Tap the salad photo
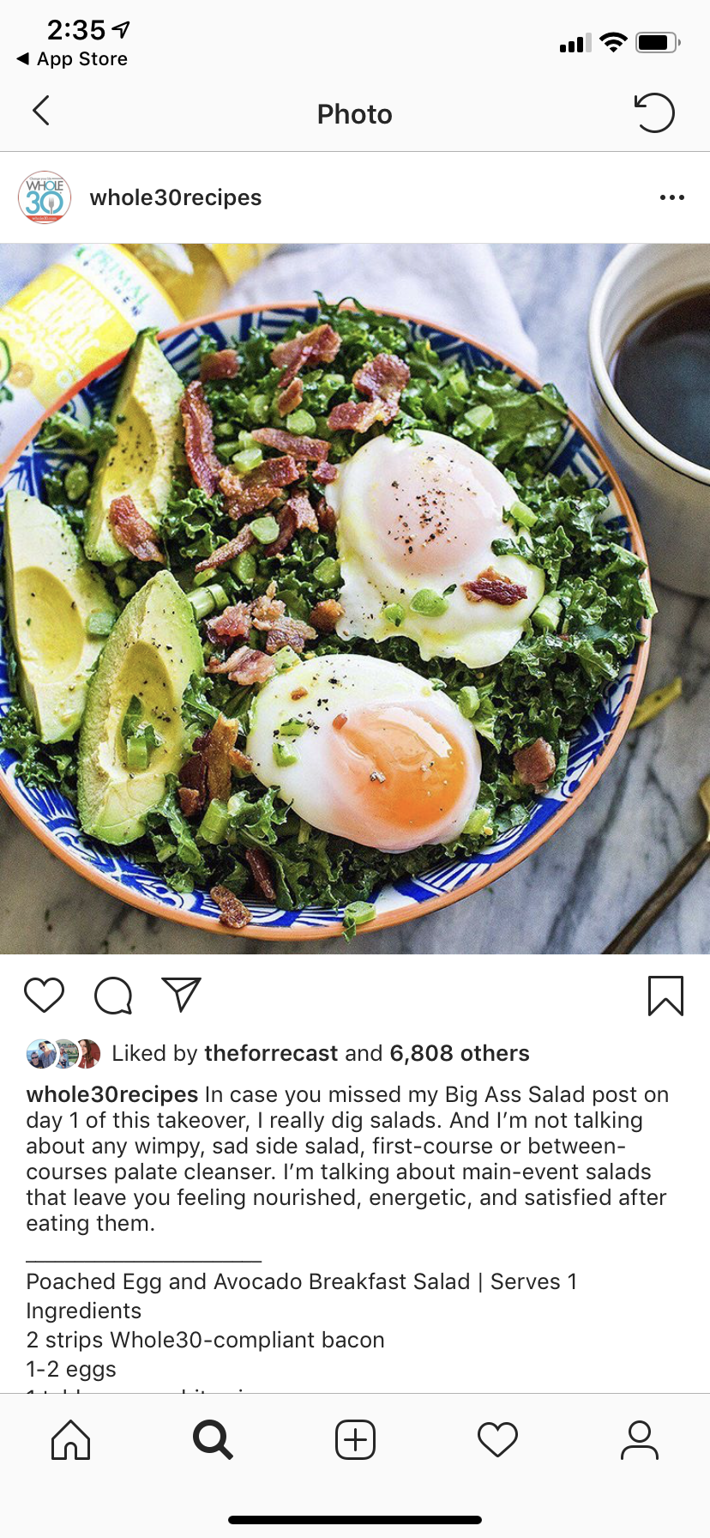710x1538 pixels. (355, 598)
